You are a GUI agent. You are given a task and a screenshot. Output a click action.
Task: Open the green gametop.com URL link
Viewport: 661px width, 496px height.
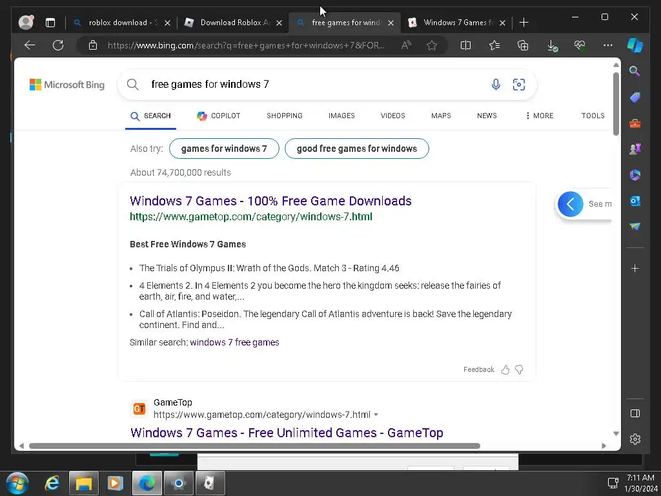click(251, 217)
